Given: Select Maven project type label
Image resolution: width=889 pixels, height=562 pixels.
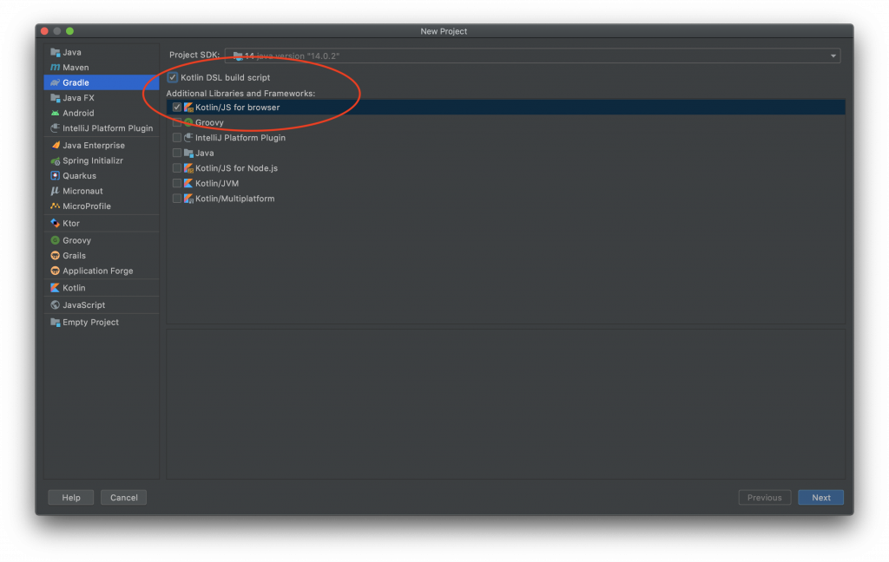Looking at the screenshot, I should [x=76, y=68].
